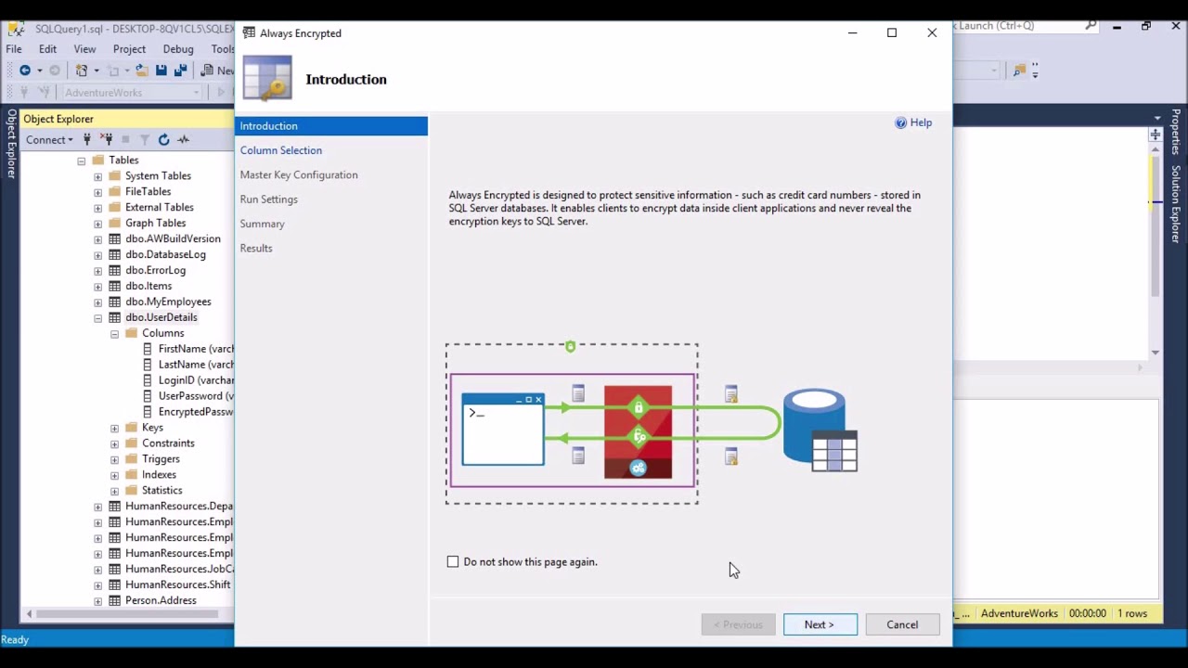Click the FirstName column icon

pos(148,349)
